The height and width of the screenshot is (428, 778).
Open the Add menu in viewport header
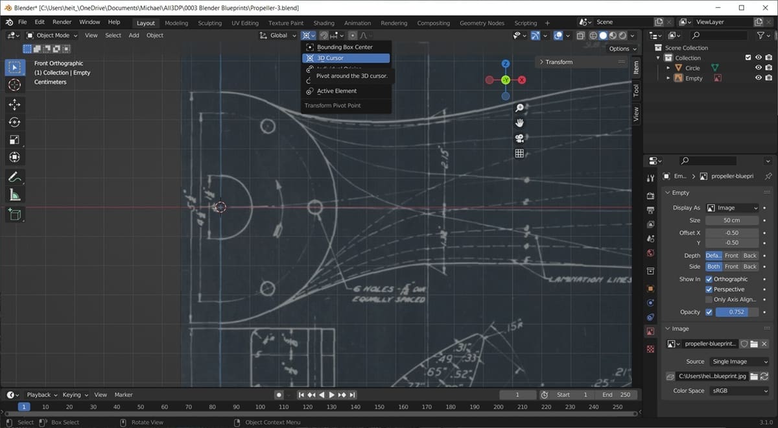134,35
